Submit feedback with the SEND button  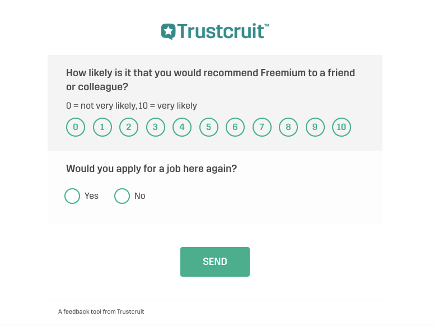(x=215, y=262)
